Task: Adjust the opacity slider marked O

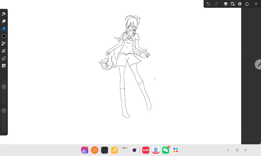Action: pyautogui.click(x=4, y=110)
